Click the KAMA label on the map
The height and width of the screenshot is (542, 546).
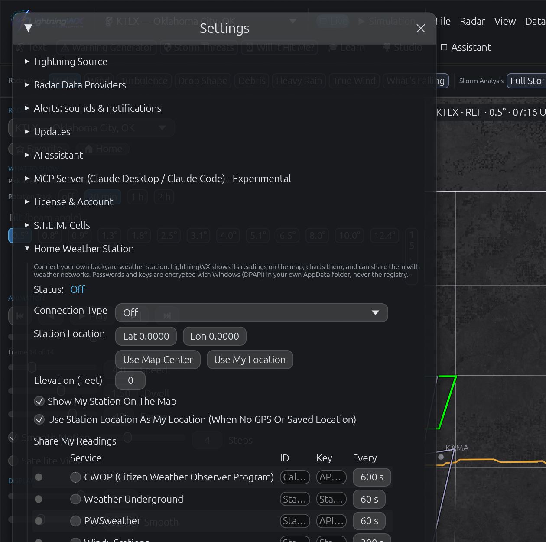(x=457, y=448)
